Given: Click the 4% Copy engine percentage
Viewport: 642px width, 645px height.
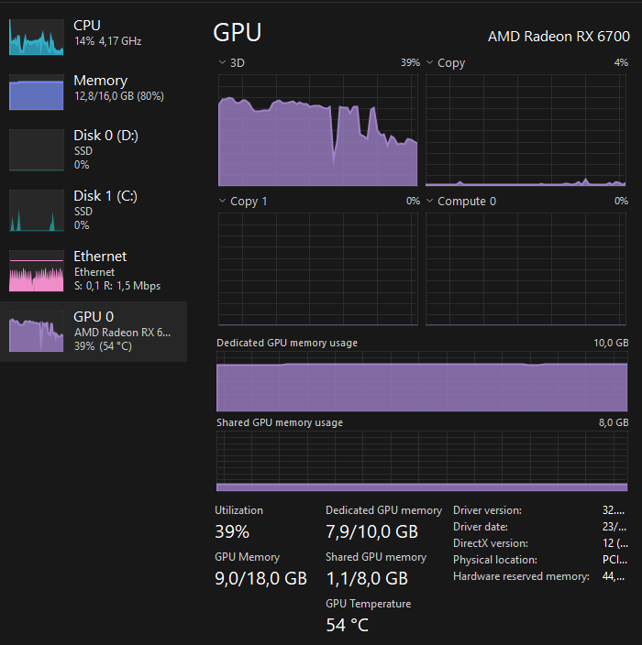Looking at the screenshot, I should click(621, 62).
